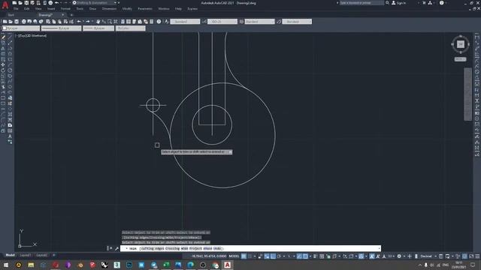Click the command line customize wrench icon
The height and width of the screenshot is (270, 481).
(x=116, y=248)
